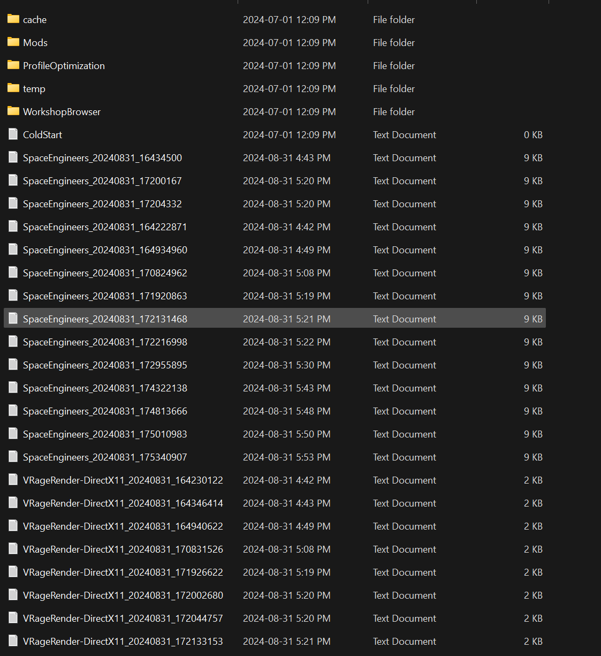Select file name SpaceEngineers_20240831_172216998
This screenshot has width=601, height=656.
tap(105, 342)
